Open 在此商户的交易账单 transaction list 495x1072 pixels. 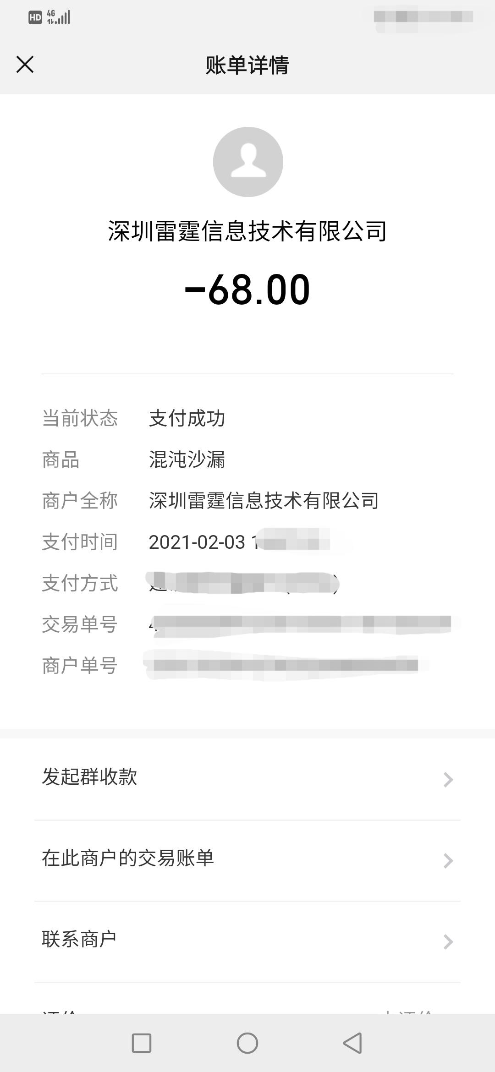tap(247, 860)
